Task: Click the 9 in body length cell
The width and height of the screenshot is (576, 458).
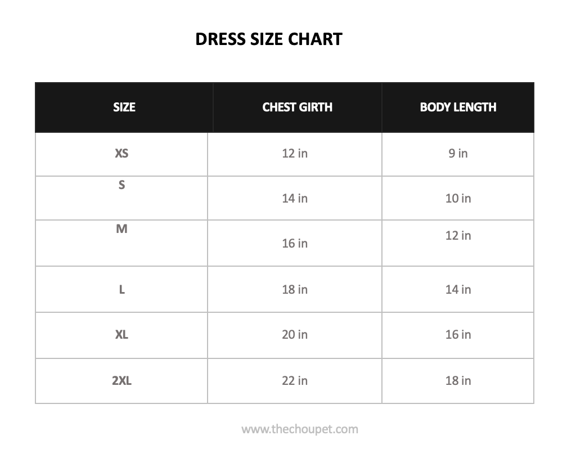Action: pos(458,153)
